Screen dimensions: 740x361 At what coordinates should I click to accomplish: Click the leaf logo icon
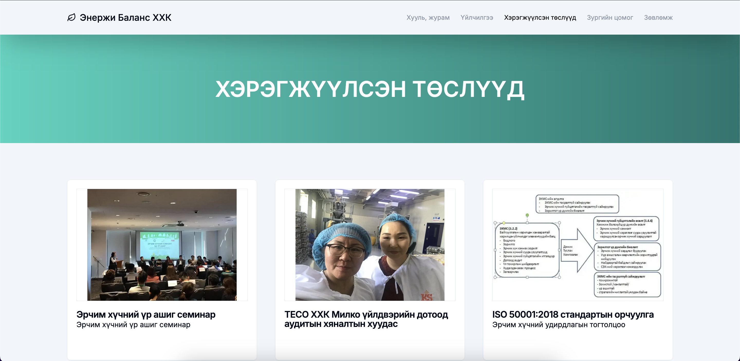(71, 17)
